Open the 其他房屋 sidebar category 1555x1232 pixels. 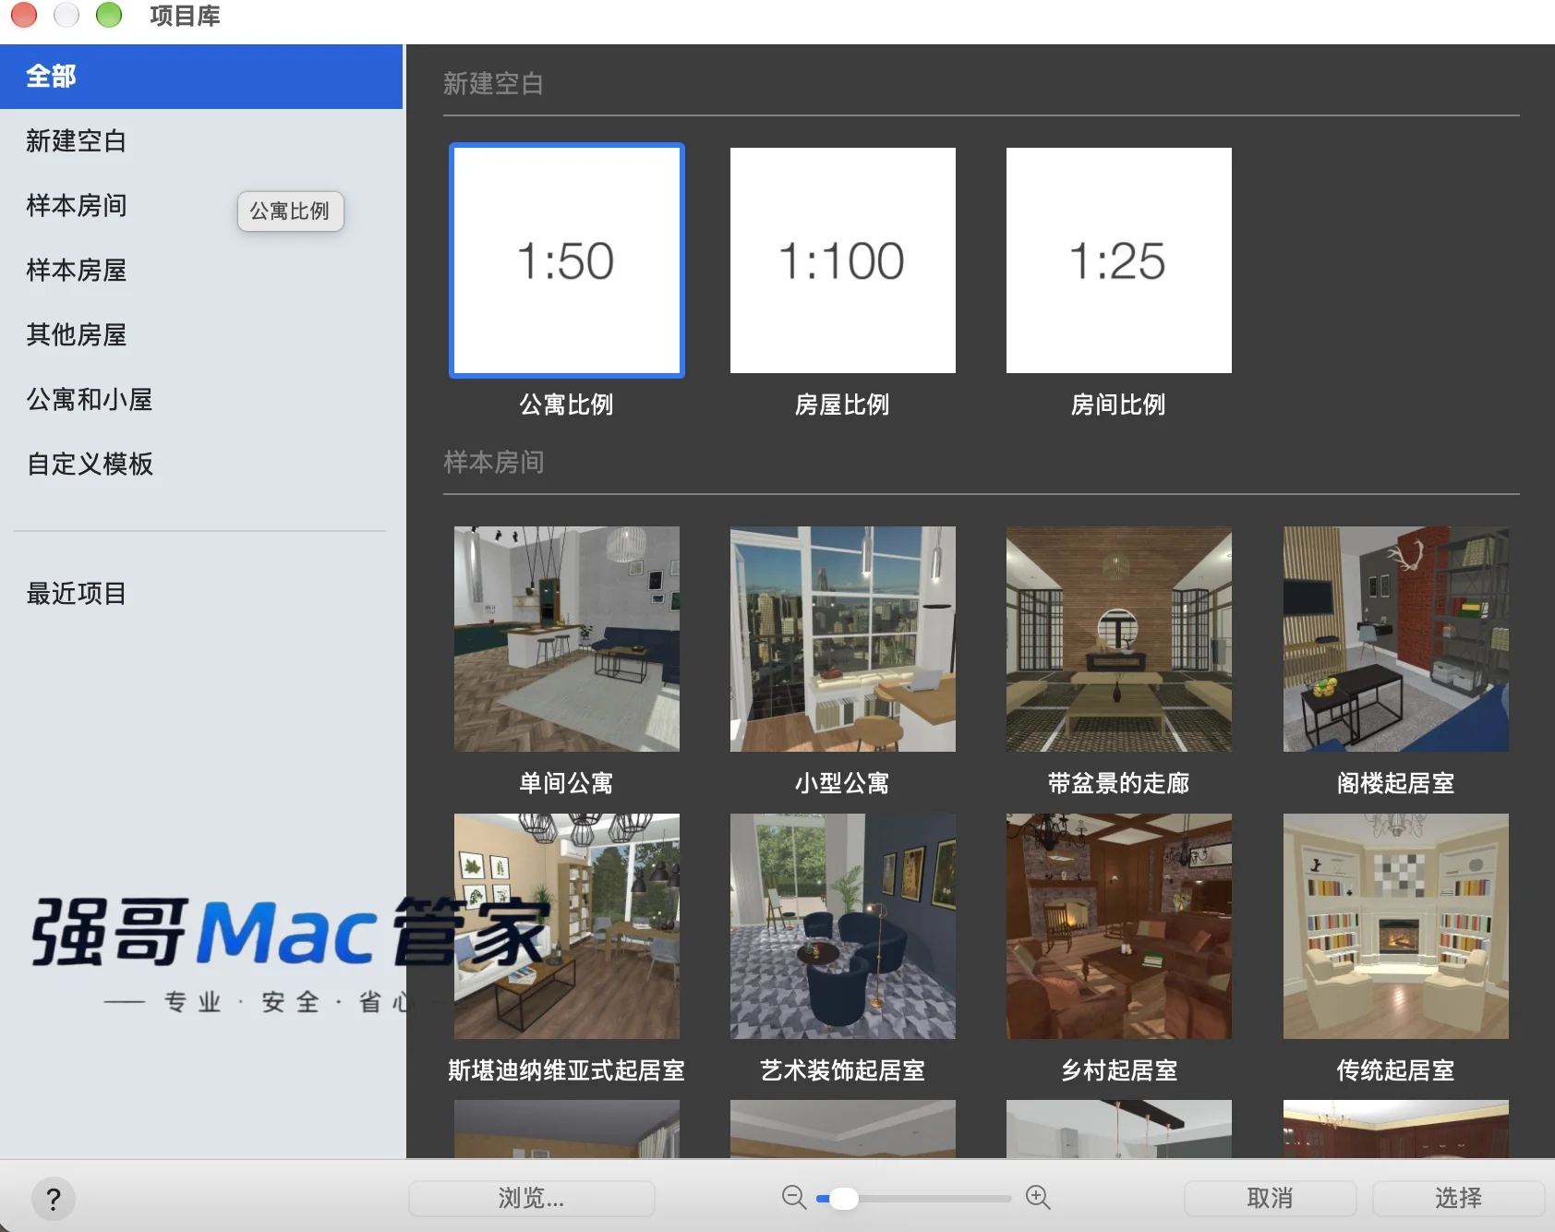201,335
